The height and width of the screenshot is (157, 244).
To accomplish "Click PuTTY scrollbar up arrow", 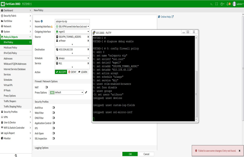I will click(196, 38).
